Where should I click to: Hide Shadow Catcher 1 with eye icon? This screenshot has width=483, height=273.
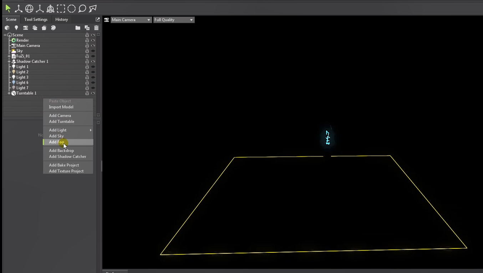[93, 61]
